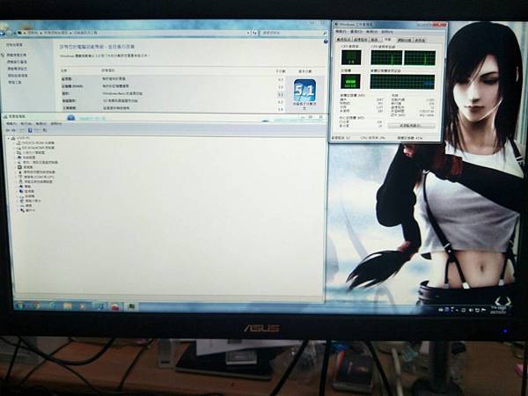Click the Control Panel Home link in sidebar
This screenshot has height=396, width=528.
click(x=15, y=45)
